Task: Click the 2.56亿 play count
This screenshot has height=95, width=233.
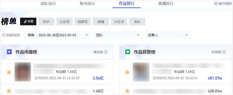Action: (x=98, y=78)
